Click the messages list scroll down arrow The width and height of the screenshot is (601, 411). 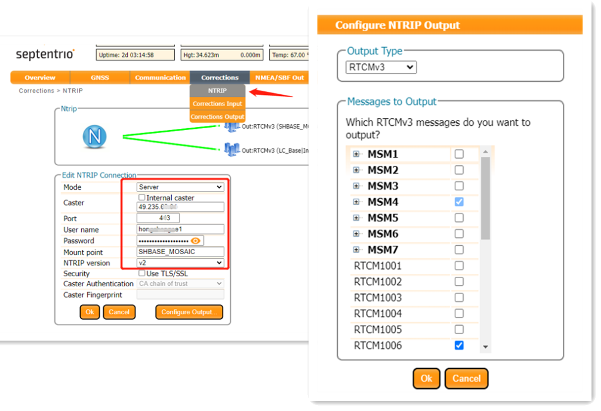tap(485, 347)
